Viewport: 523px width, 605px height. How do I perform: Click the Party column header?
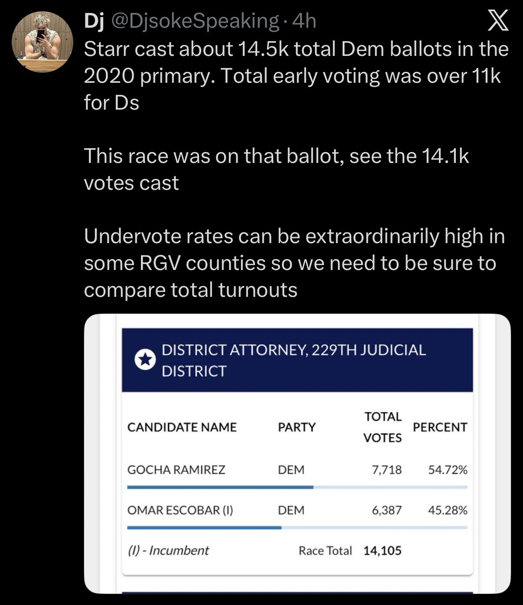(x=297, y=427)
